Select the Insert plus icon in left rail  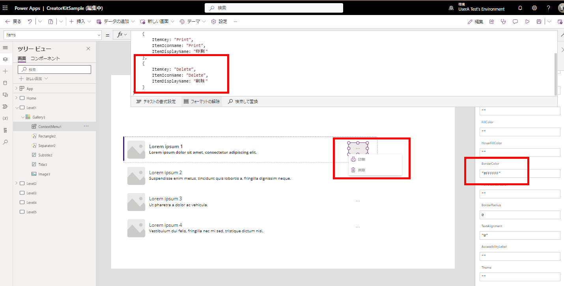6,71
